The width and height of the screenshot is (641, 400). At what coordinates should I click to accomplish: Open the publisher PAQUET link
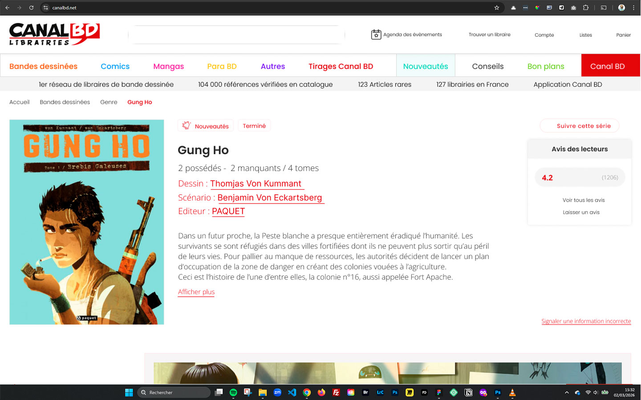coord(228,211)
